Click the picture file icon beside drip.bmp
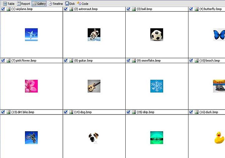 (134, 112)
